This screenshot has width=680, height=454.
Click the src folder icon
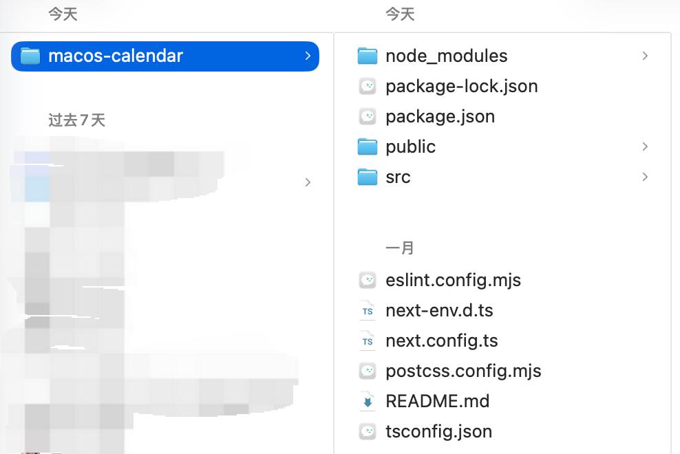[x=368, y=177]
